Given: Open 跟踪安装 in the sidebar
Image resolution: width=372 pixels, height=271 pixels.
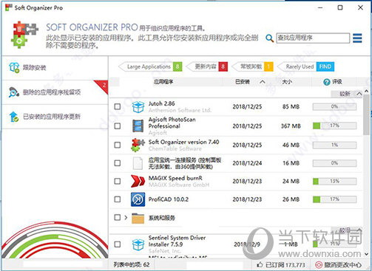Looking at the screenshot, I should pos(55,68).
